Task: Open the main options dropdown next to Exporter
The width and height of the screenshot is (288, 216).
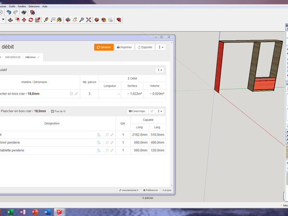Action: pyautogui.click(x=161, y=47)
